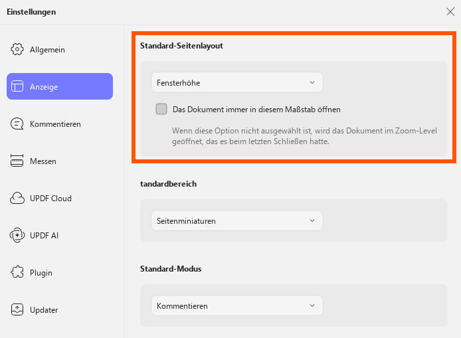The image size is (461, 338).
Task: Click the Standard-Seitenlayout heading
Action: tap(181, 46)
